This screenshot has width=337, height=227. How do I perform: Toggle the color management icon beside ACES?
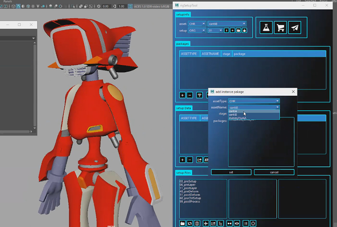(130, 6)
